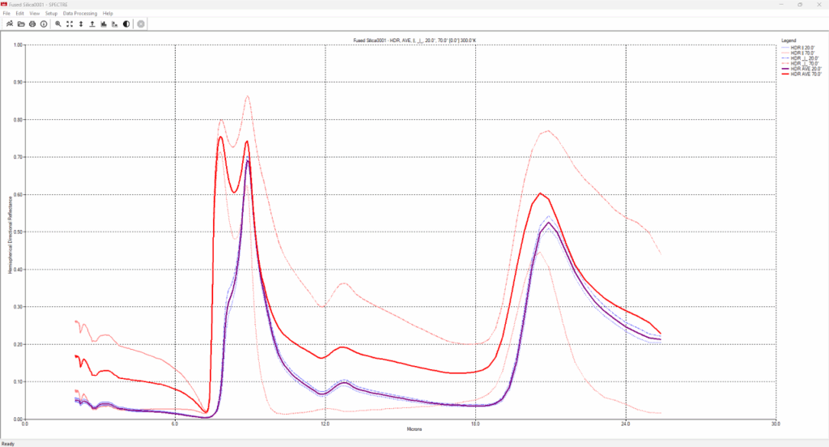Click the first bar chart icon
This screenshot has width=829, height=447.
[104, 24]
